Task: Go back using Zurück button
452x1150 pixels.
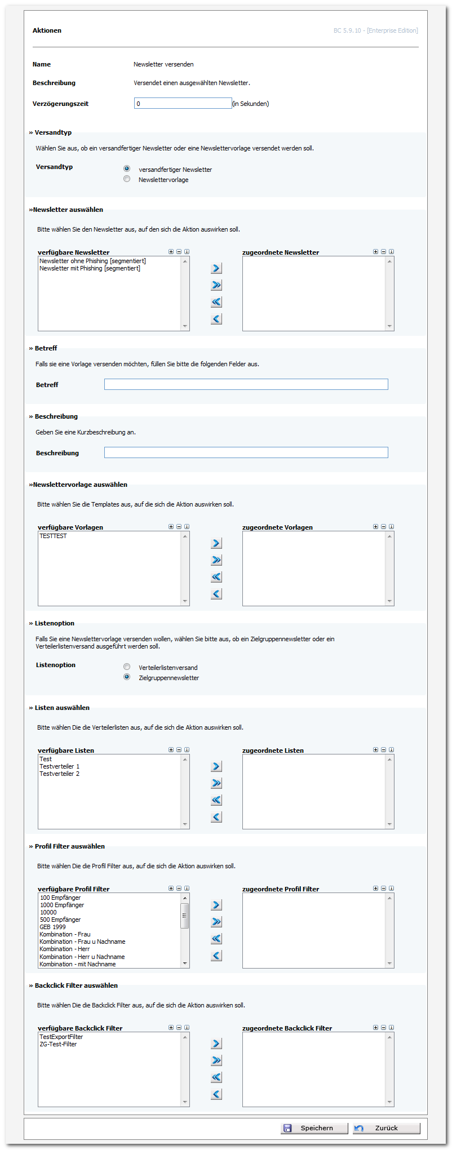Action: coord(387,1128)
